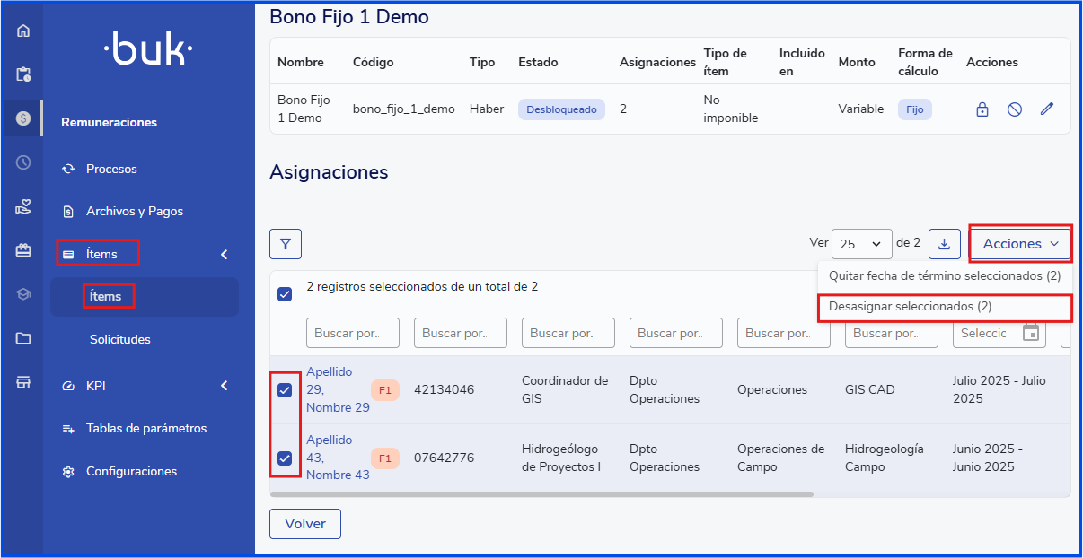Open the Acciones dropdown button
This screenshot has height=558, width=1083.
point(1020,244)
